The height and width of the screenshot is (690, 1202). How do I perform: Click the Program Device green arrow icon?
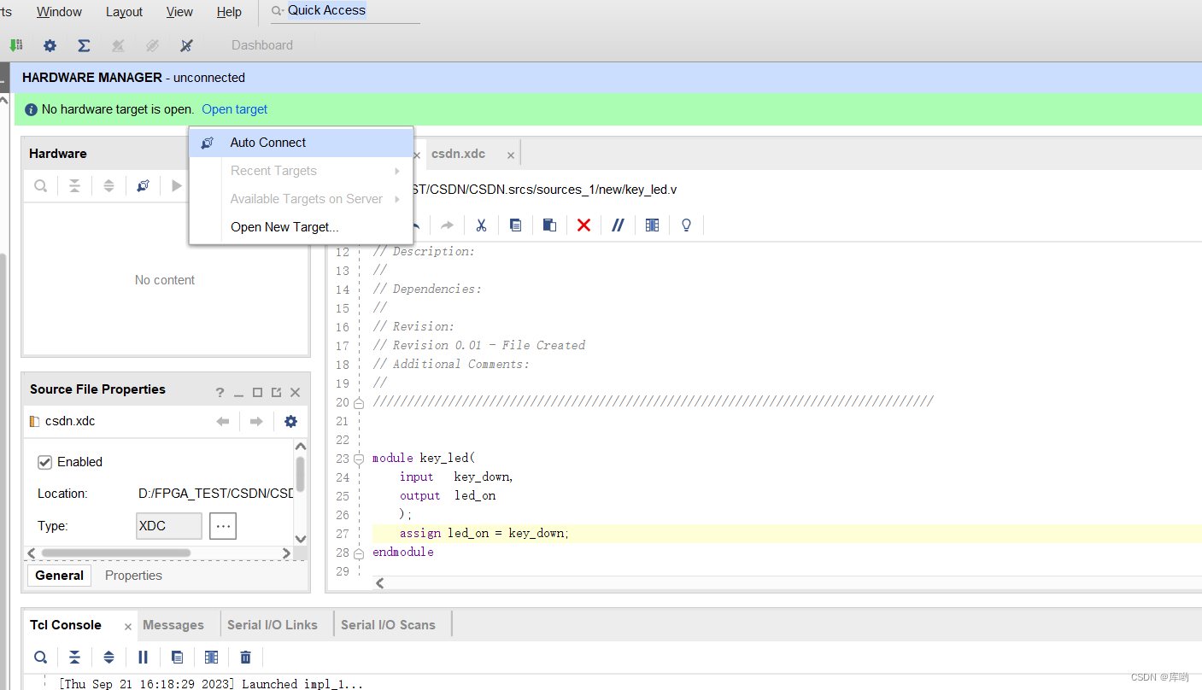click(15, 45)
